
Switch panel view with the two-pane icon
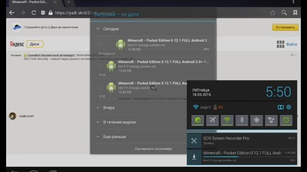281,107
